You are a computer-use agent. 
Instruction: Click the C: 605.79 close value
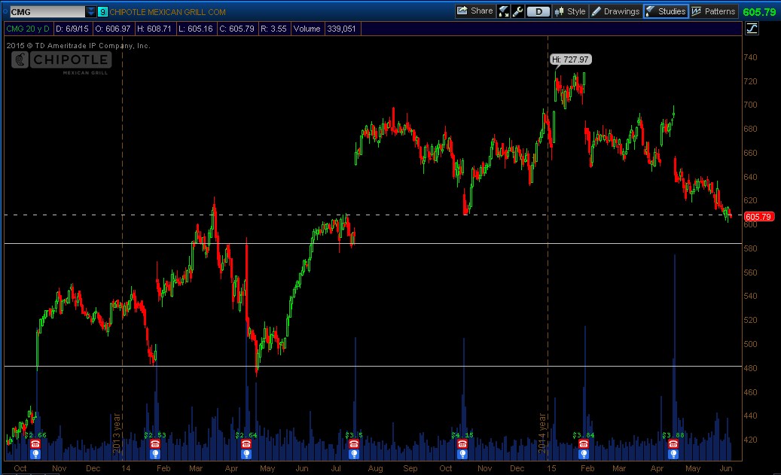pos(236,29)
